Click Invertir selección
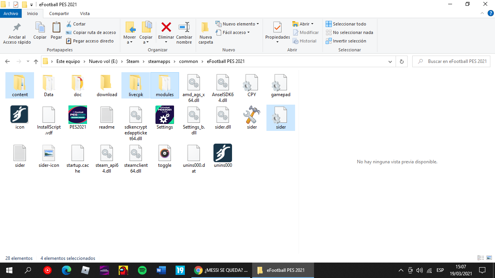Screen dimensions: 495x278 click(x=346, y=41)
